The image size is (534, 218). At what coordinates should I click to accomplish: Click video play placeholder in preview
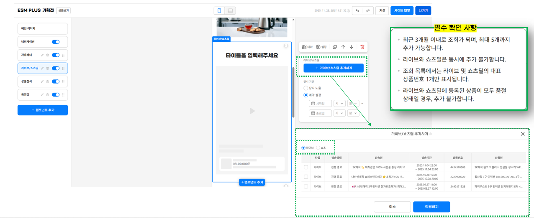tap(252, 111)
